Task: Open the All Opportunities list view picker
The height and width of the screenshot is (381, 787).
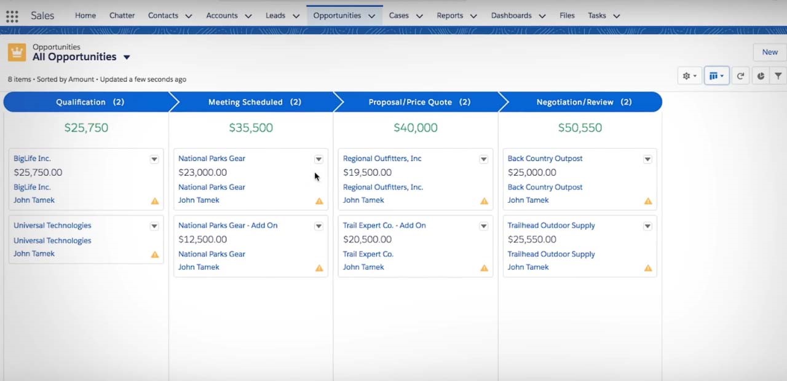Action: tap(127, 57)
